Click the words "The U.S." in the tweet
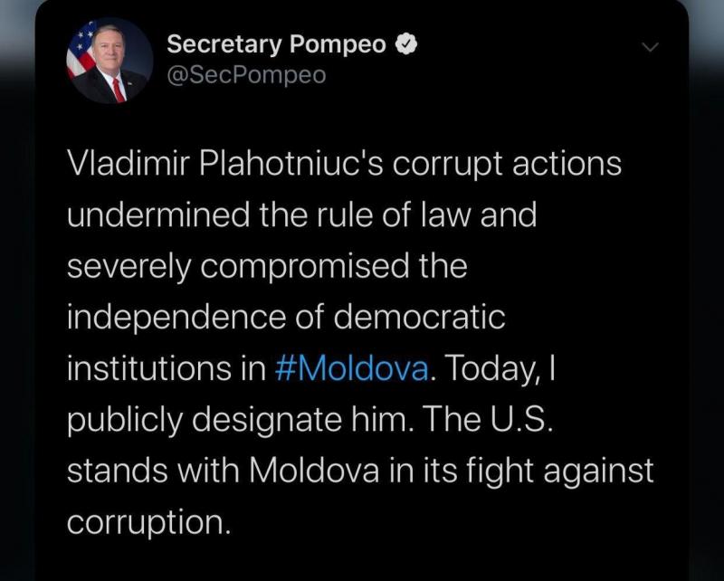This screenshot has height=581, width=724. (x=487, y=418)
